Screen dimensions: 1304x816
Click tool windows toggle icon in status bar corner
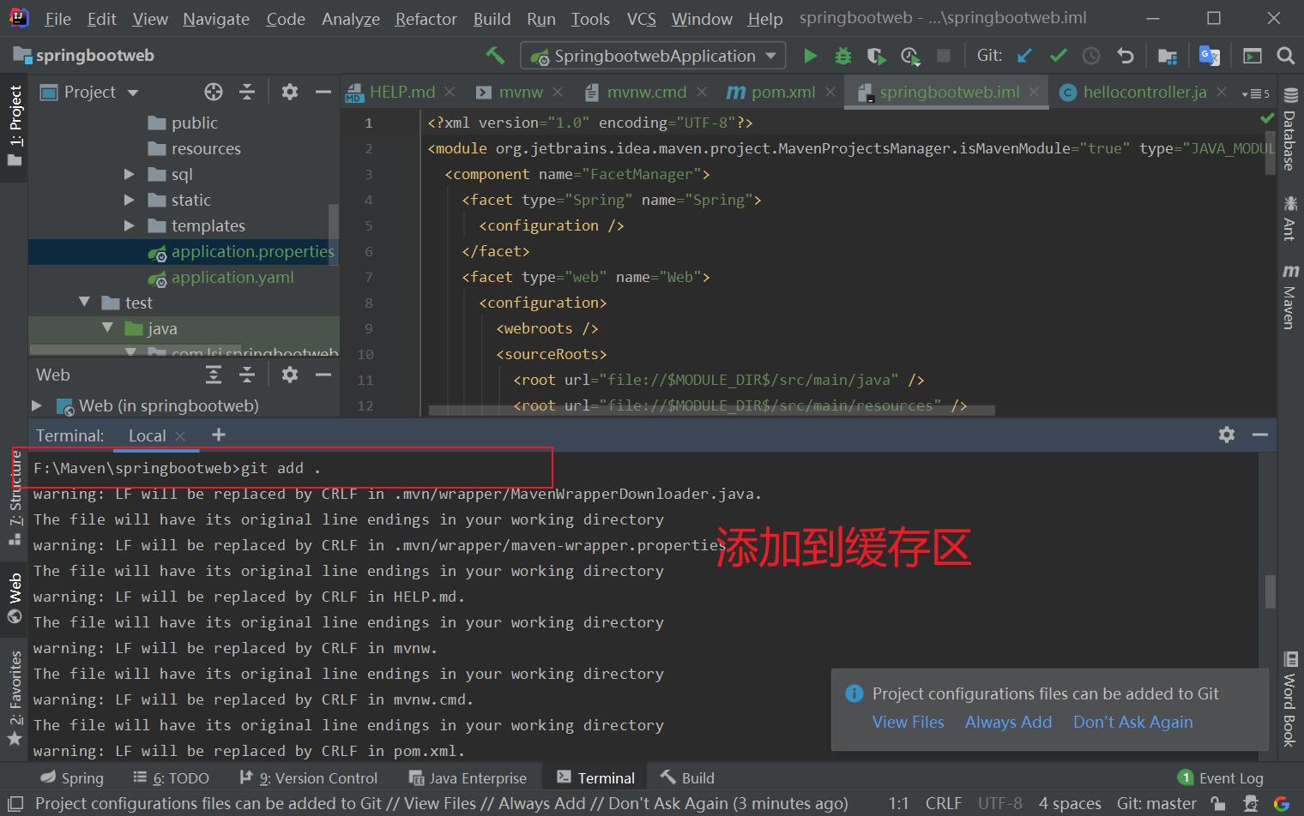click(15, 803)
